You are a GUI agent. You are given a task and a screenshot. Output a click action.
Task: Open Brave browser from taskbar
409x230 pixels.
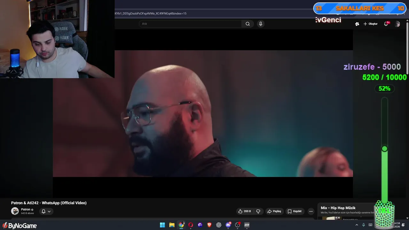209,225
